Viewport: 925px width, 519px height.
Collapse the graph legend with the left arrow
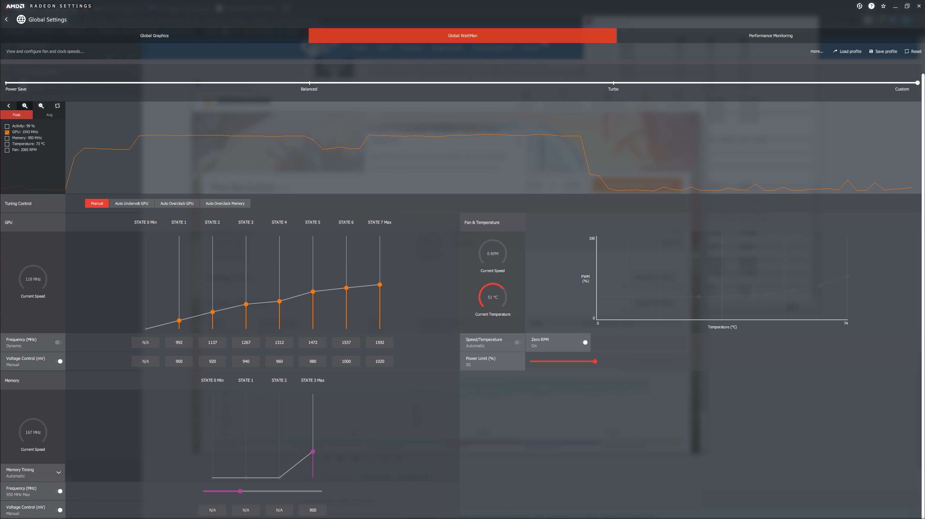[x=9, y=106]
